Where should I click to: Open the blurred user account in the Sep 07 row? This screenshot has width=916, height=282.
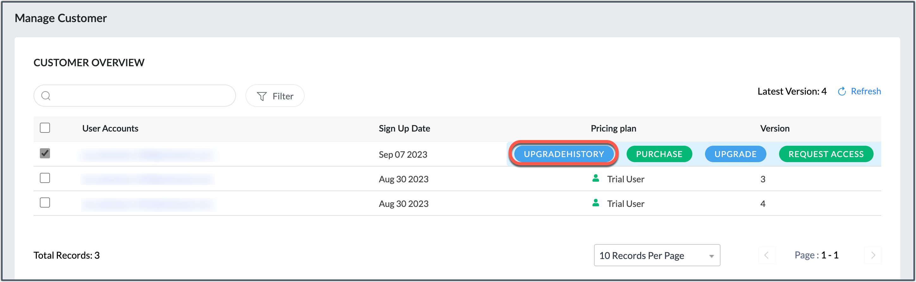(148, 155)
